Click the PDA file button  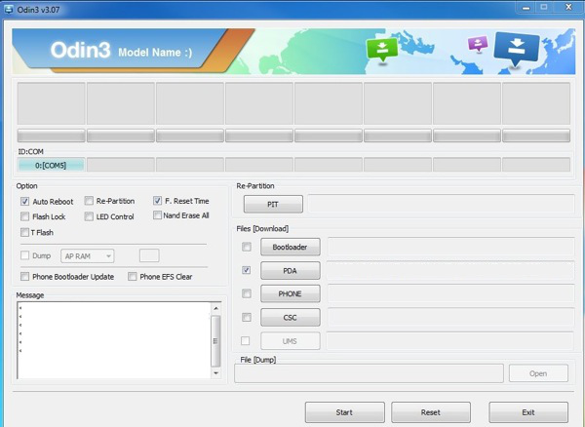(x=291, y=270)
